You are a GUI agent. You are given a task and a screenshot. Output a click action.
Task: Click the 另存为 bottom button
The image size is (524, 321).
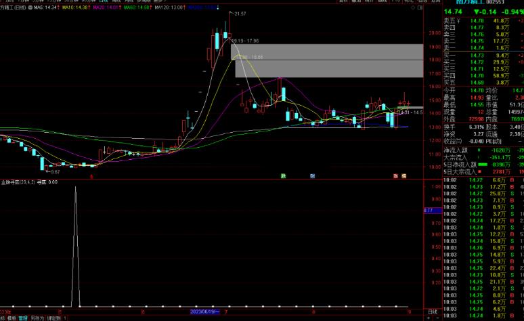pyautogui.click(x=37, y=318)
